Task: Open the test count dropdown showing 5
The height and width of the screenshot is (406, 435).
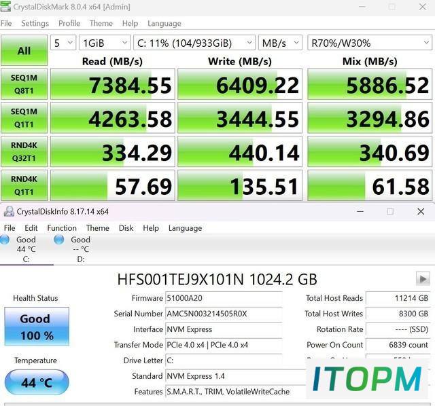Action: [63, 43]
